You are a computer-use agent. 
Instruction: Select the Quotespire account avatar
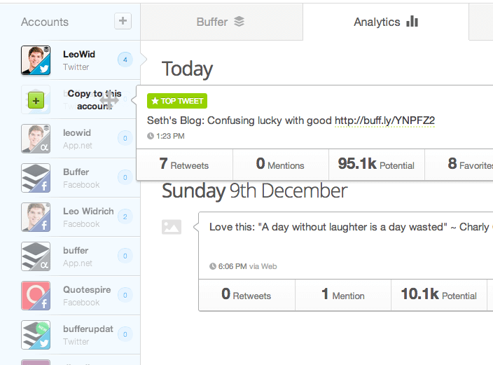pyautogui.click(x=35, y=296)
